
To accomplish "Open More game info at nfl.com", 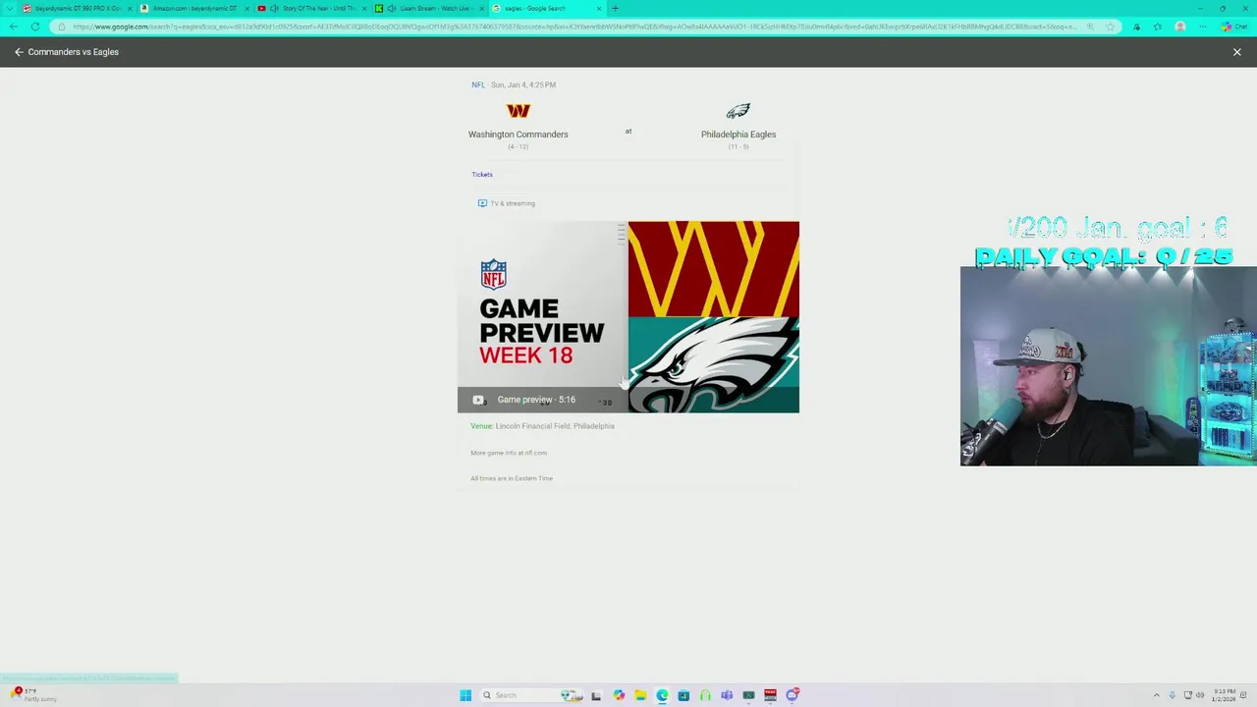I will pyautogui.click(x=509, y=453).
